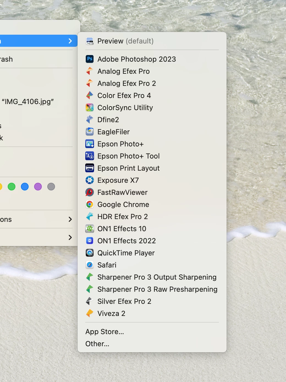Screen dimensions: 286x382
Task: Click the Sharpener Pro 3 Raw Presharpening icon
Action: point(90,289)
